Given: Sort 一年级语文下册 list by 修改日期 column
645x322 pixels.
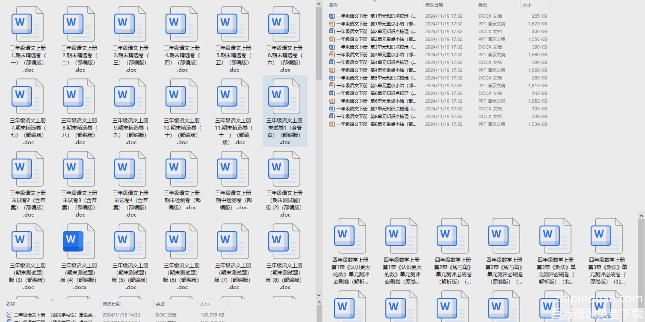Looking at the screenshot, I should [434, 5].
